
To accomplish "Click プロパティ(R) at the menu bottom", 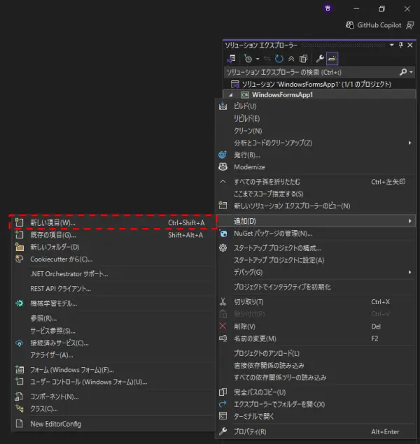I will (x=249, y=431).
